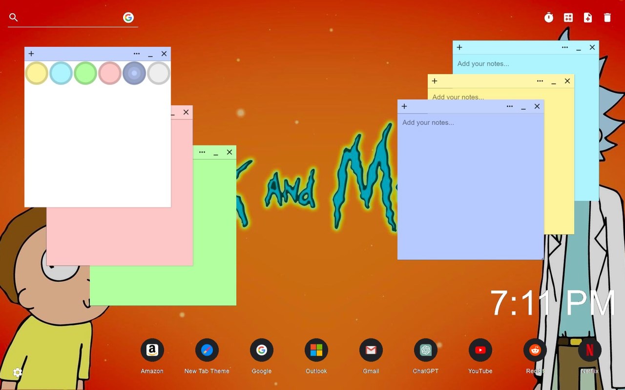The image size is (625, 390).
Task: Open the New Tab Theme shortcut
Action: [207, 350]
